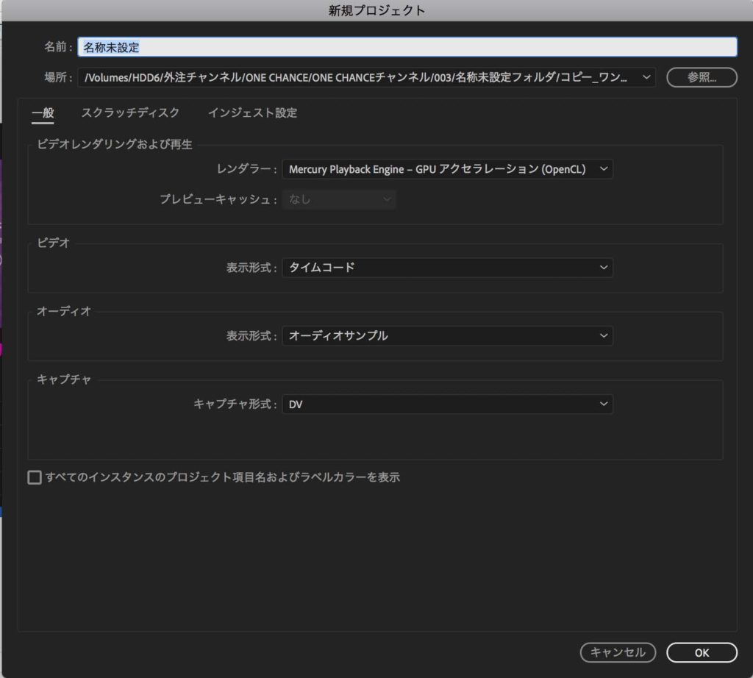Click OK to create the project
Viewport: 753px width, 678px height.
tap(701, 652)
